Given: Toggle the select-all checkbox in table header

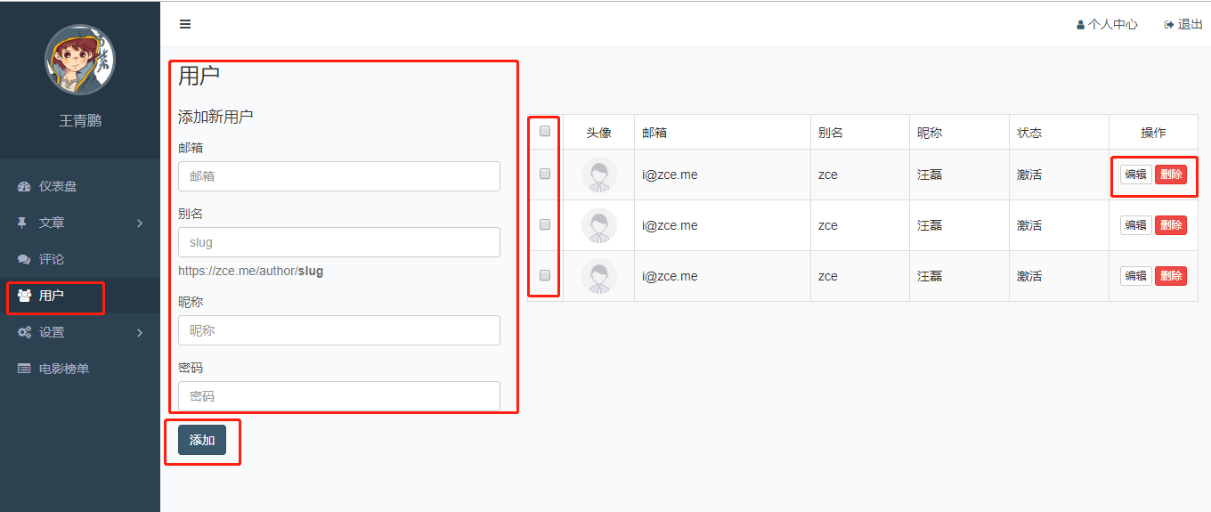Looking at the screenshot, I should click(x=545, y=131).
